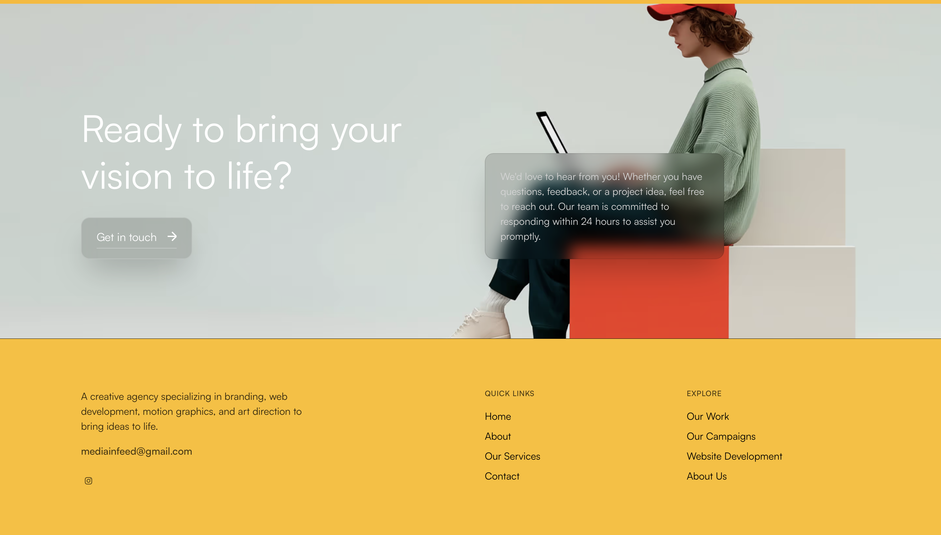
Task: Click the Quick Links heading
Action: tap(509, 393)
